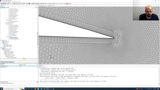Viewport: 160px width, 90px height.
Task: Collapse the Regions node
Action: (x=1, y=48)
